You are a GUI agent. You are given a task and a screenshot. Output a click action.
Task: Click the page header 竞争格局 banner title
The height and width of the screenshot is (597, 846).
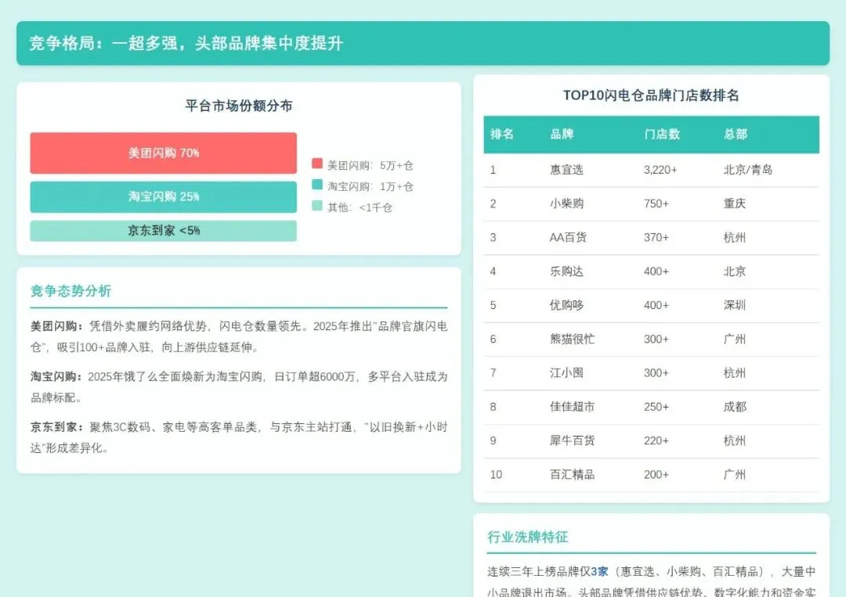tap(186, 43)
